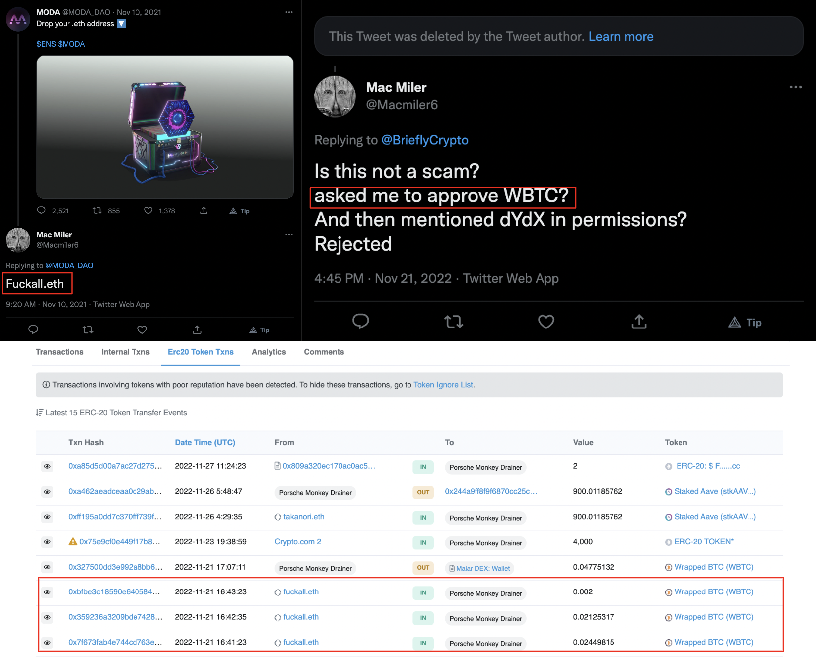Toggle the eye icon for the 0xbfbe3c18590e640584 row

47,592
